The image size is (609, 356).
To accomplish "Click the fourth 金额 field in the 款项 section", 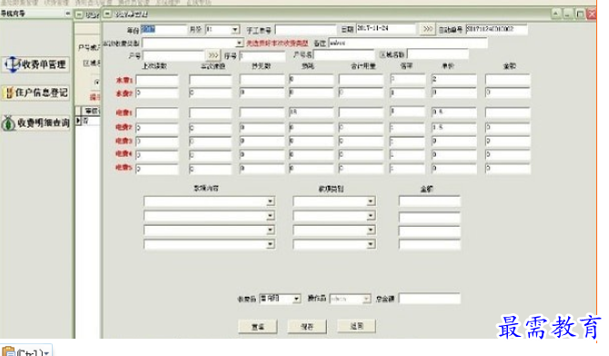I will 430,244.
